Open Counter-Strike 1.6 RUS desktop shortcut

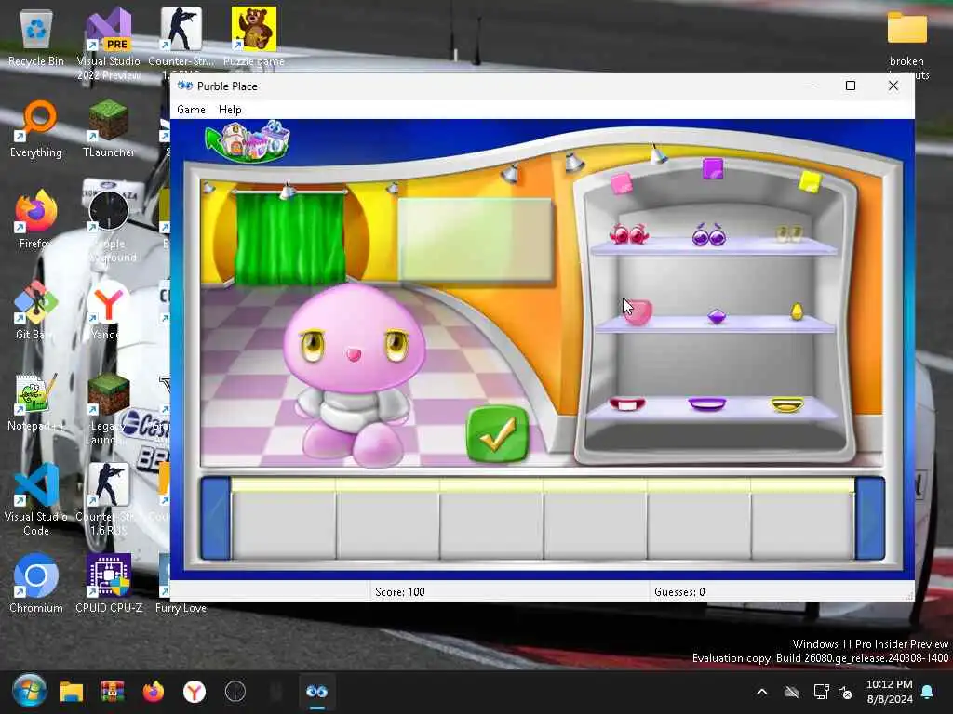tap(107, 500)
